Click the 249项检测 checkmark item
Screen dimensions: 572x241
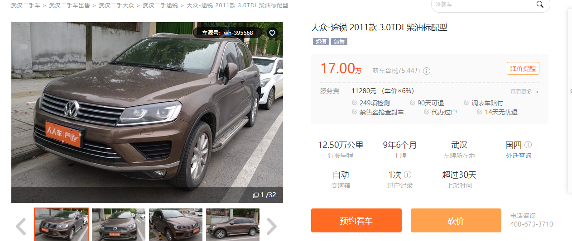tap(370, 103)
